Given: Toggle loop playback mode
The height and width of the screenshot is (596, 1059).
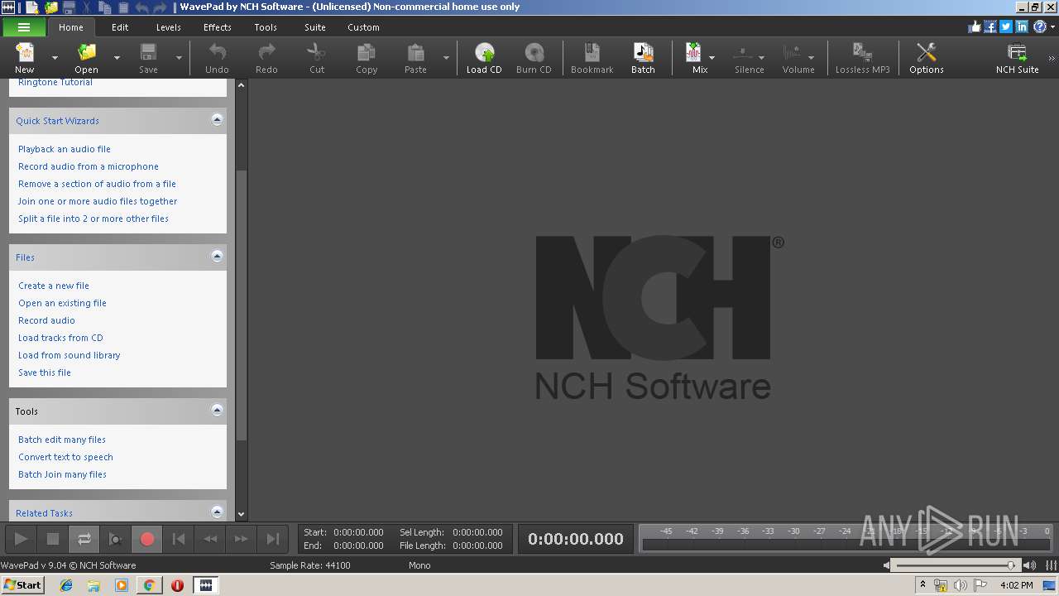Looking at the screenshot, I should click(84, 539).
